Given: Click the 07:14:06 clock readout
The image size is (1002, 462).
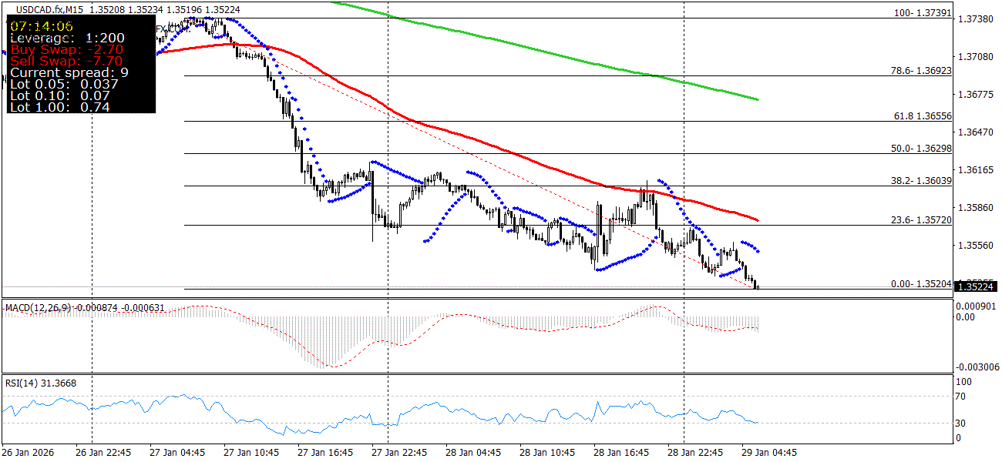Looking at the screenshot, I should (41, 25).
